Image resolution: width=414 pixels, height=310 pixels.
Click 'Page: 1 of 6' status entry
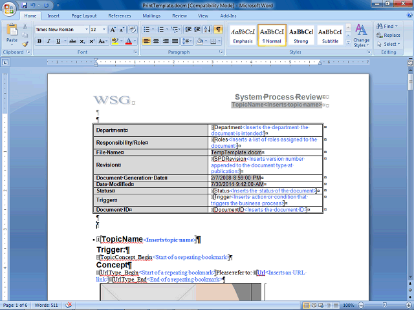16,305
